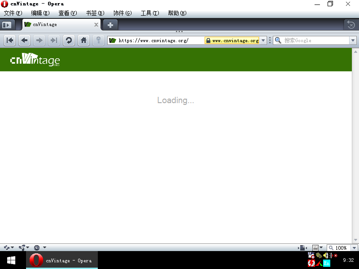Open the 编辑 menu
Image resolution: width=359 pixels, height=269 pixels.
pos(40,13)
